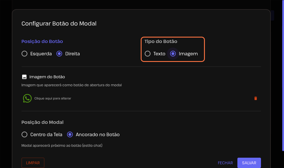The width and height of the screenshot is (284, 168).
Task: Select the Direita position radio button
Action: (60, 54)
